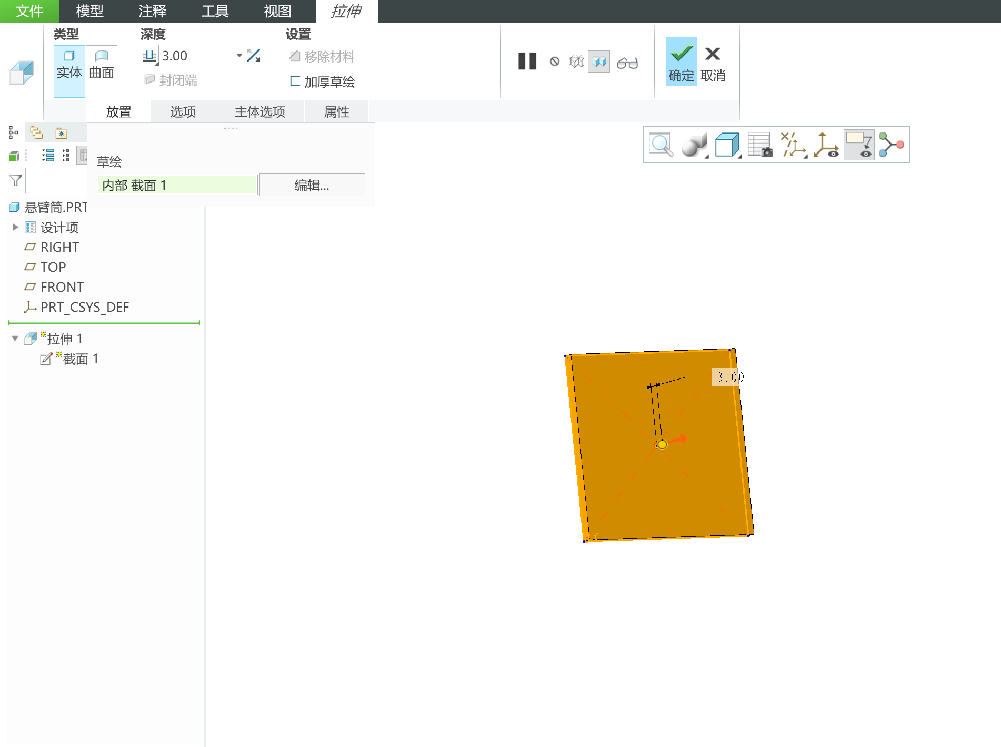Switch to the 注释 ribbon tab
Viewport: 1001px width, 747px height.
click(152, 11)
